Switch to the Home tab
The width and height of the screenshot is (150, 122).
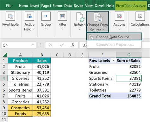[x=23, y=6]
